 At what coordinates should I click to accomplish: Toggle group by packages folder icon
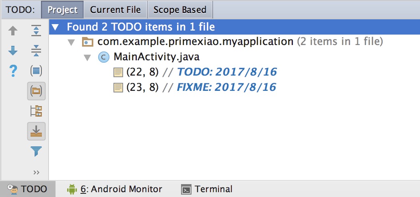tap(36, 91)
